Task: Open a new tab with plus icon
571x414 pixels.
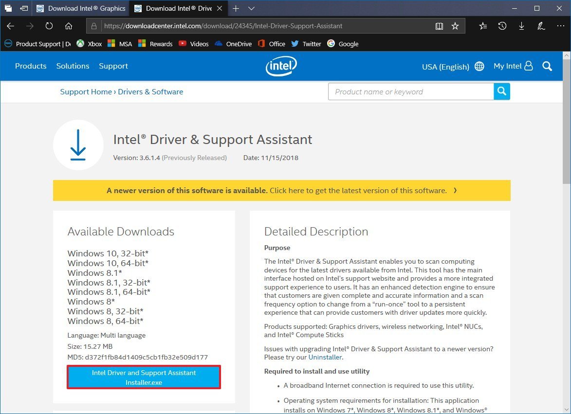Action: [236, 8]
